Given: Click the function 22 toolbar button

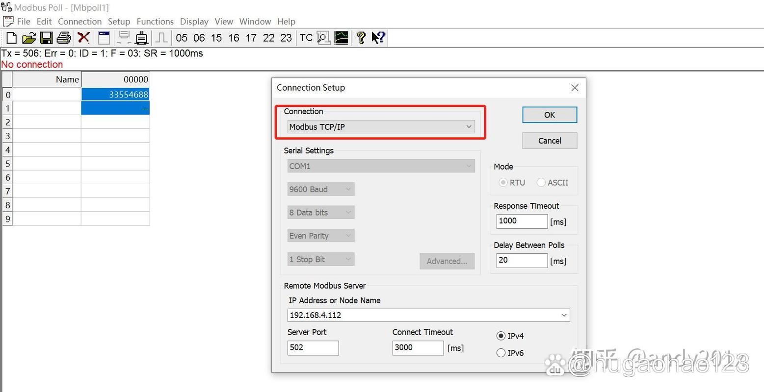Looking at the screenshot, I should tap(269, 38).
